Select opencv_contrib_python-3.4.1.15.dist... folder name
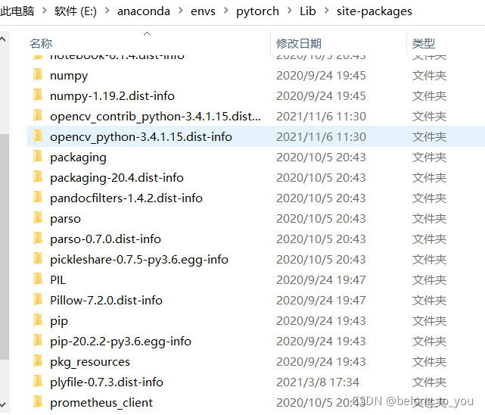 tap(155, 117)
